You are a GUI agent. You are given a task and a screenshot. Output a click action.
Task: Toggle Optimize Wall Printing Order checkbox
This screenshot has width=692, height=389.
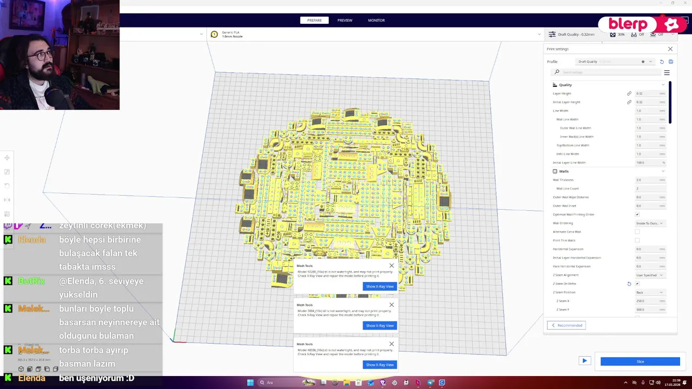637,214
